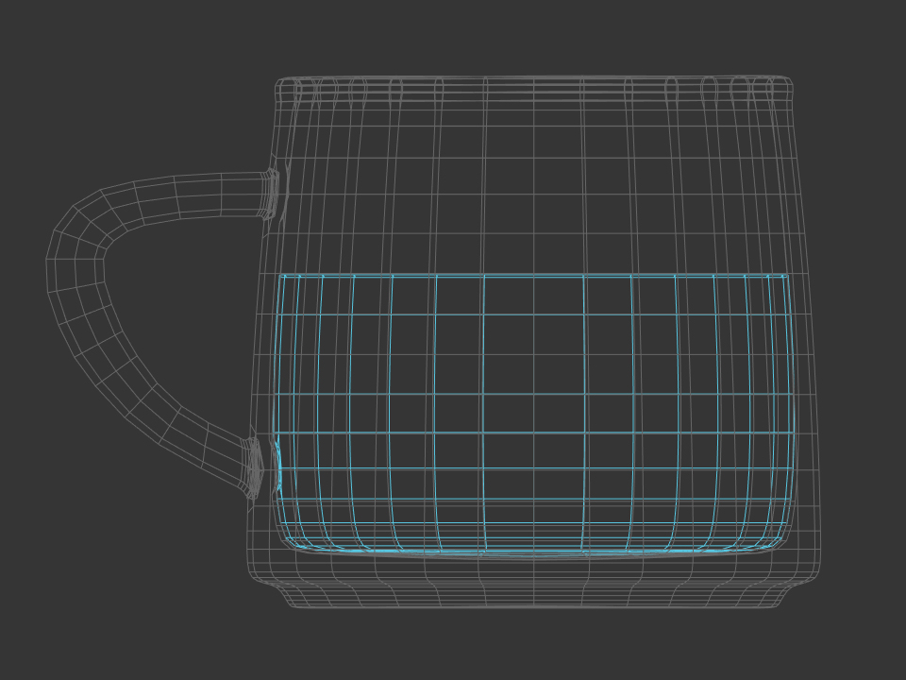Select the lower handle attachment joint

(252, 467)
